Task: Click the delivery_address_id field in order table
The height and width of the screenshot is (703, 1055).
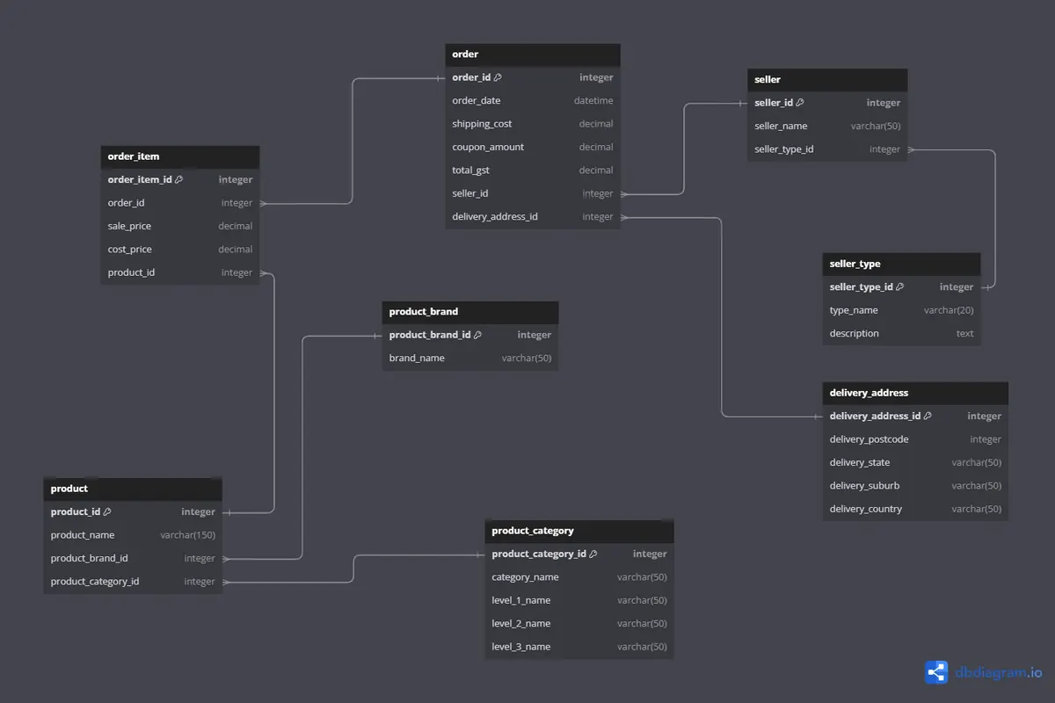Action: tap(533, 217)
